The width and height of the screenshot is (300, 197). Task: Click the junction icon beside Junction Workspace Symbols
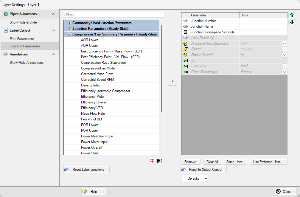(x=186, y=32)
